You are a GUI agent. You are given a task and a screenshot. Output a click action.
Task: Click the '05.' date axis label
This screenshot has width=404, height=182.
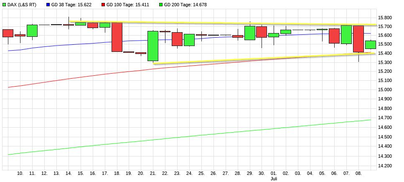tap(322, 174)
